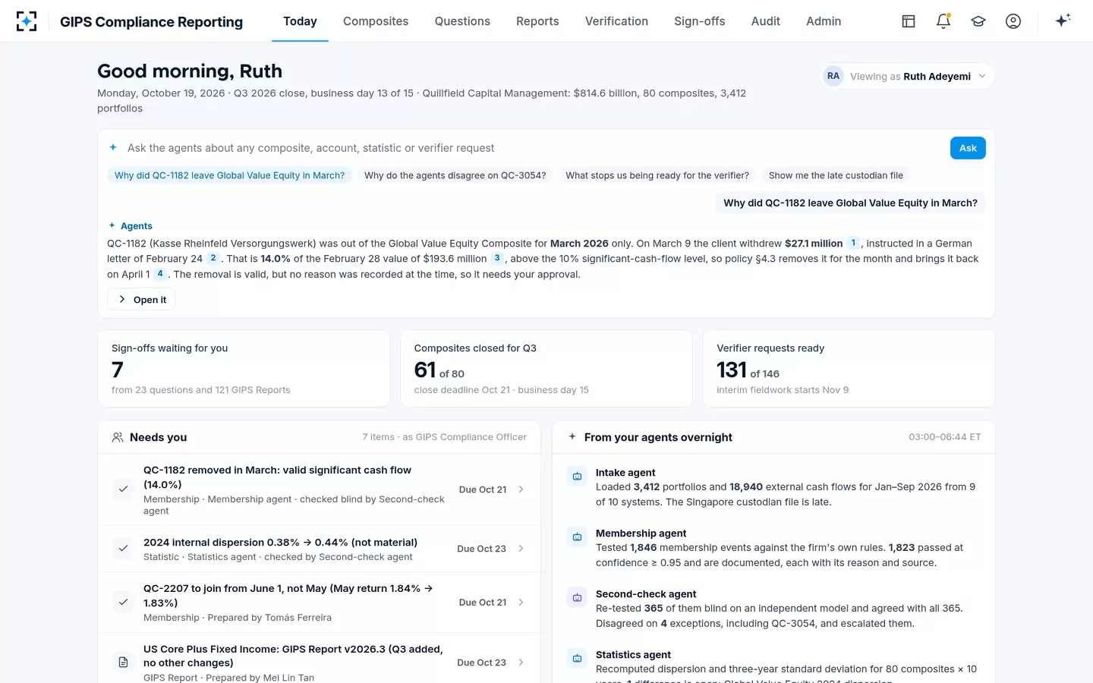The height and width of the screenshot is (683, 1093).
Task: Open the AI sparkle assistant icon
Action: click(1063, 20)
